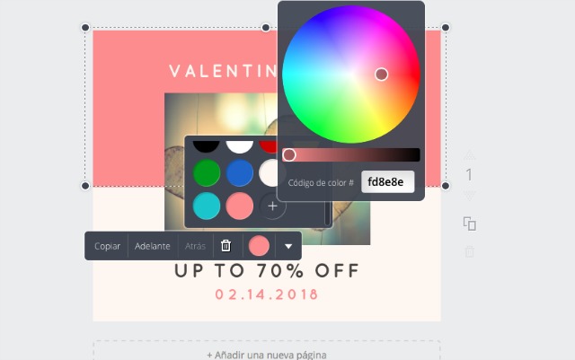Click the delete page trash icon
575x360 pixels.
(469, 251)
